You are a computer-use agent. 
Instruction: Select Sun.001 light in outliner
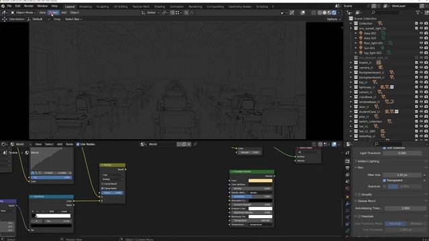point(369,48)
